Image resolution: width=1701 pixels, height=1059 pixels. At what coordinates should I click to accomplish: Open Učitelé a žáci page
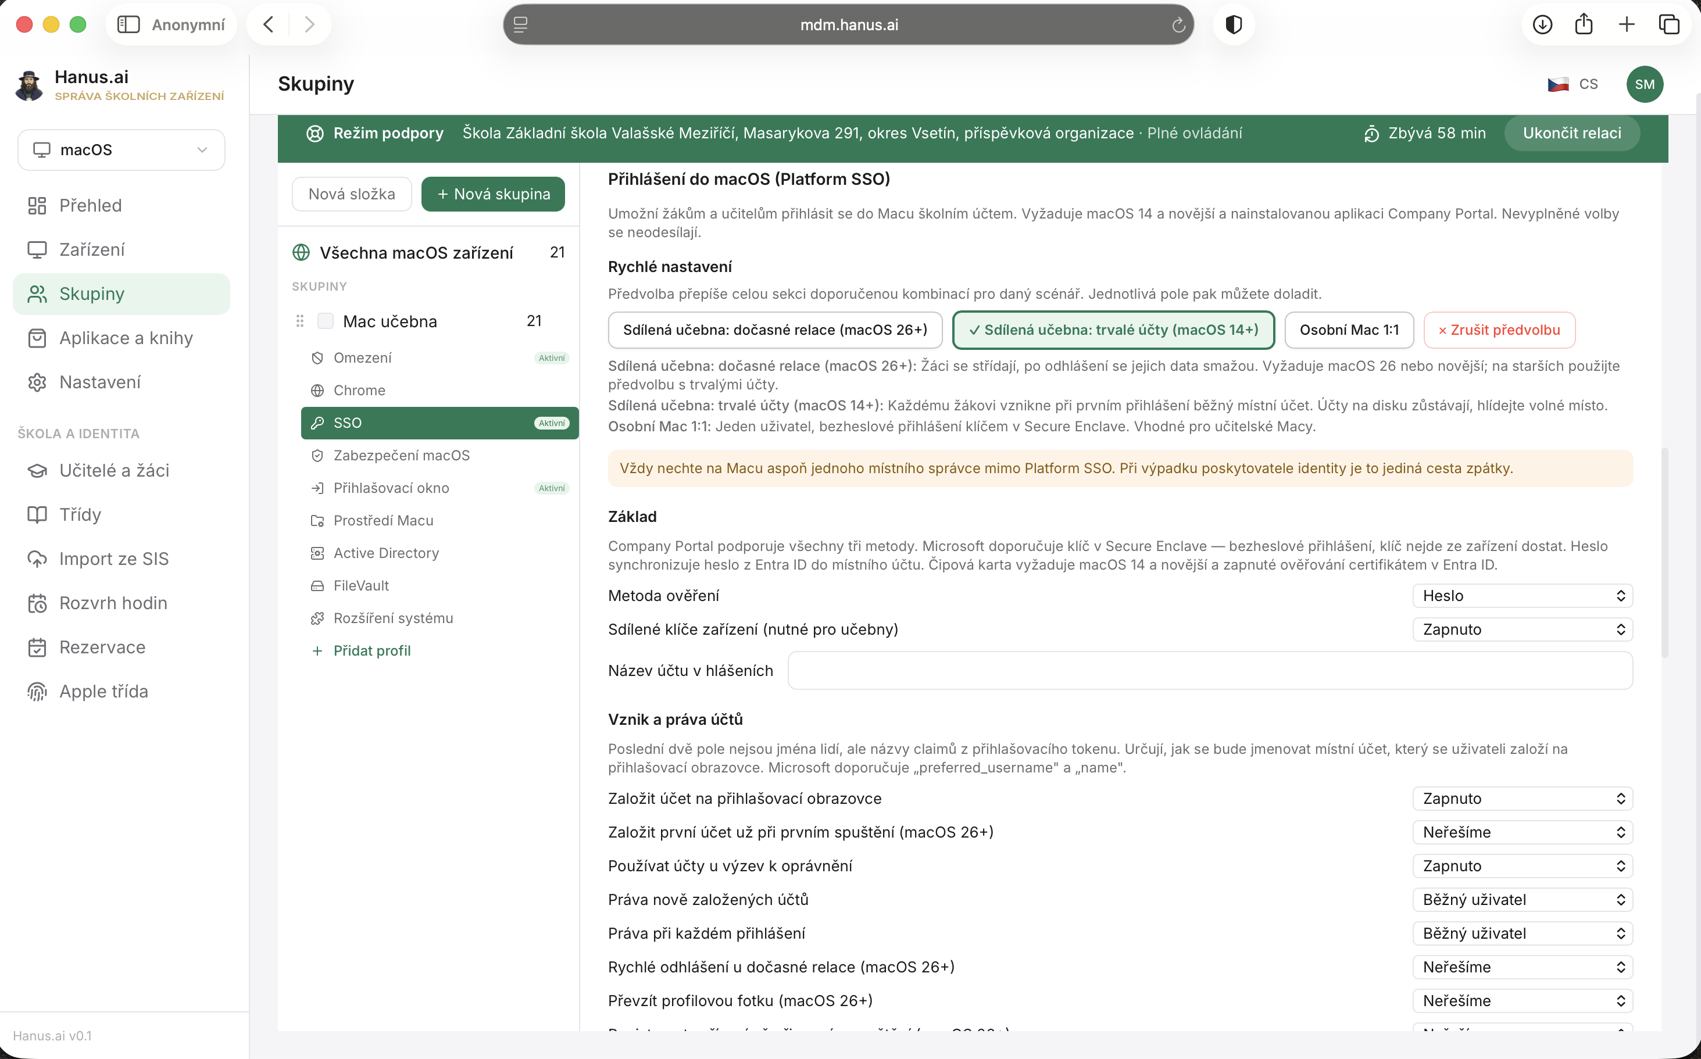(121, 470)
